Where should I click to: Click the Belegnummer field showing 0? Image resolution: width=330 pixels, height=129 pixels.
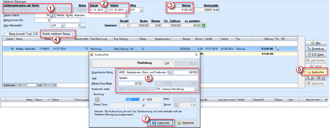(42, 20)
